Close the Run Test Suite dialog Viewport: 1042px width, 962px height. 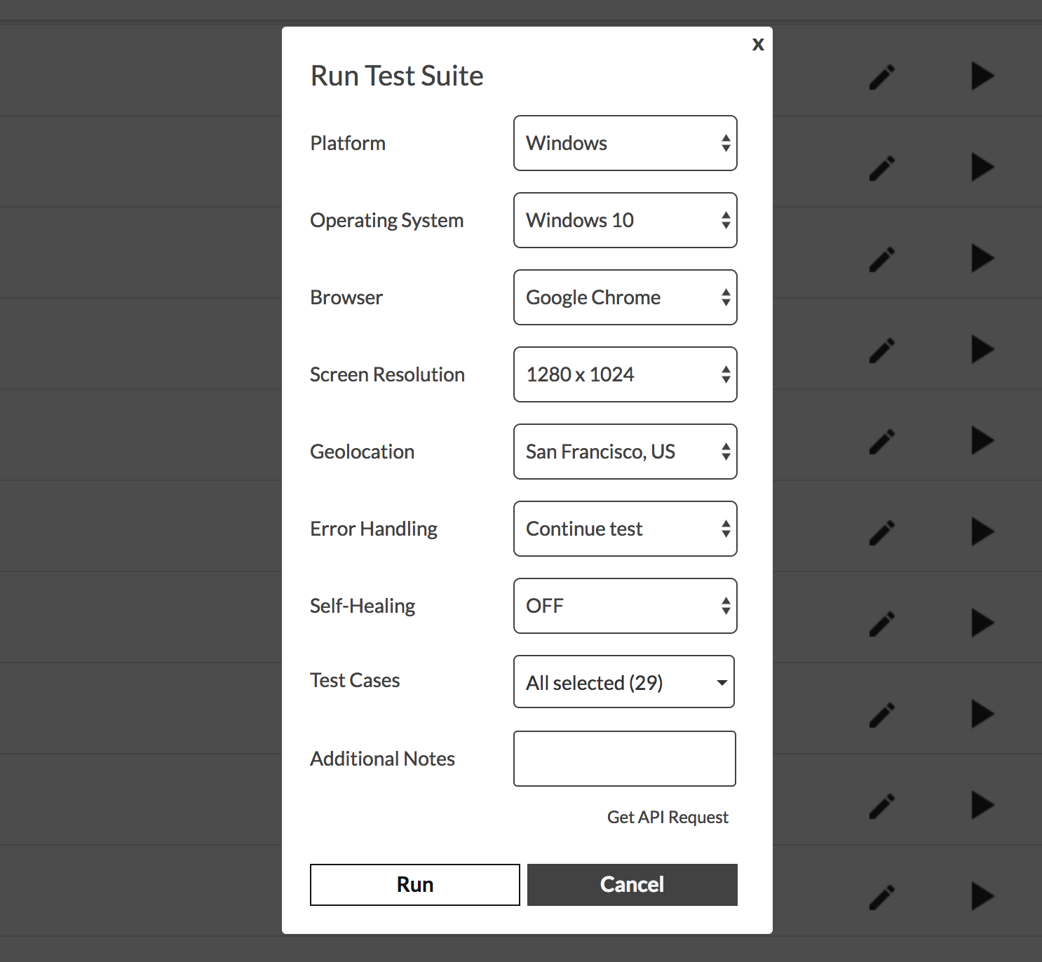(x=758, y=44)
